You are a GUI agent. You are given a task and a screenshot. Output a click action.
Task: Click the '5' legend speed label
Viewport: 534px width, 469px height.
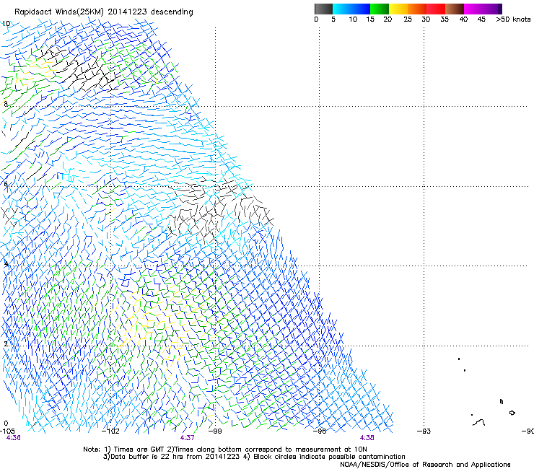333,19
